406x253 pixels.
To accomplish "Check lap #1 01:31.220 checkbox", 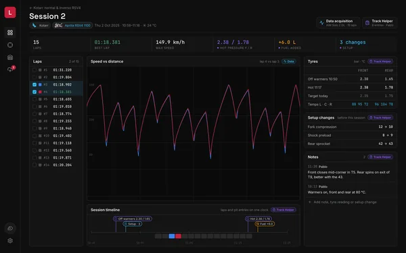I will click(35, 70).
